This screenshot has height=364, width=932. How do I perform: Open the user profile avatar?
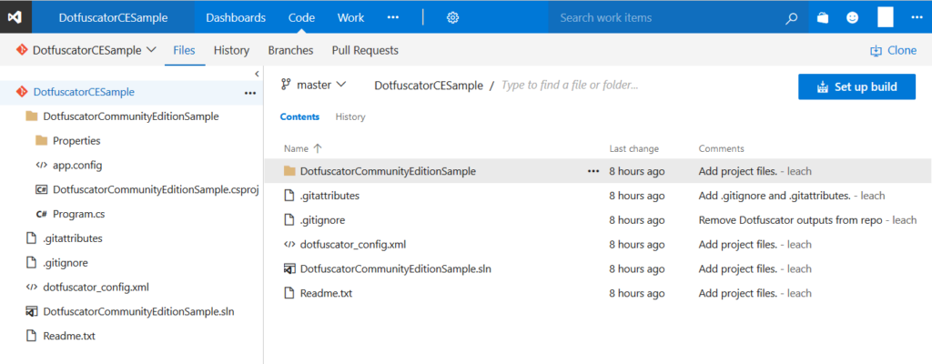click(886, 17)
